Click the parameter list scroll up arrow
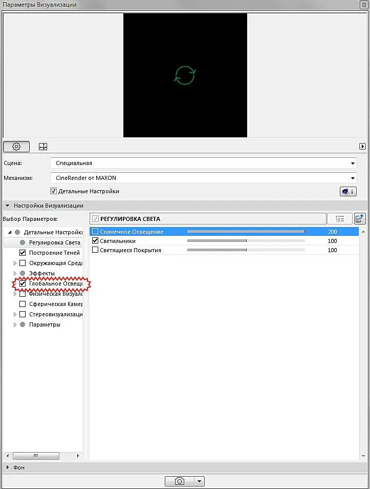The image size is (370, 489). pos(363,232)
